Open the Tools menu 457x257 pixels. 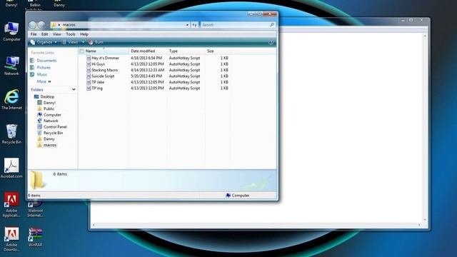pos(70,34)
